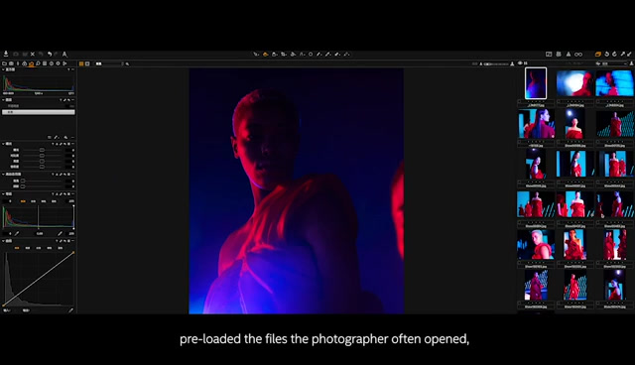Choose the orange Pan hand cursor tool

(x=266, y=54)
